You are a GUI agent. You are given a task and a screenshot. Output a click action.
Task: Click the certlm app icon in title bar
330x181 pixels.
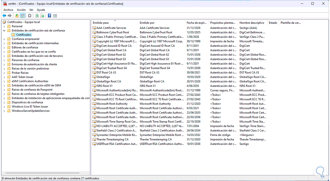pyautogui.click(x=5, y=4)
